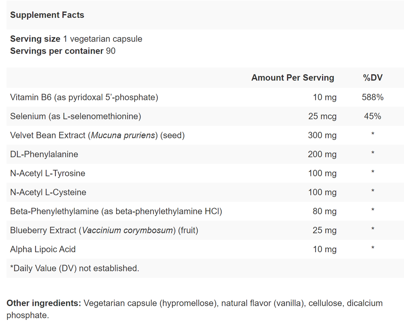Click the Alpha Lipoic Acid label

pyautogui.click(x=43, y=249)
